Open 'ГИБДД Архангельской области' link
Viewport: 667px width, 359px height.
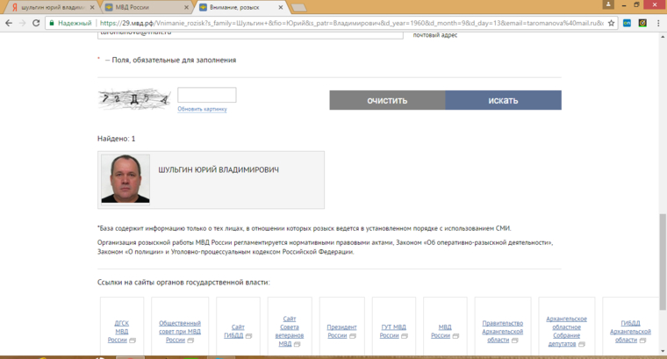(x=630, y=332)
